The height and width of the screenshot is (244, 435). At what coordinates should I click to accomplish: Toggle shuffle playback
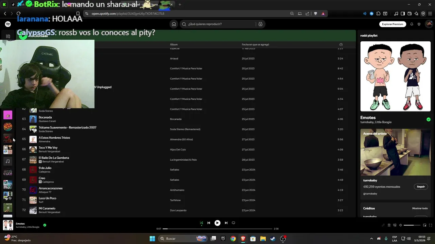click(201, 223)
